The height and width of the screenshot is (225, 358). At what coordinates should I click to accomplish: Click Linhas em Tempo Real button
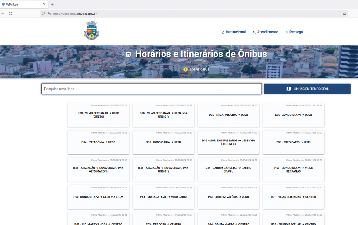(x=307, y=89)
